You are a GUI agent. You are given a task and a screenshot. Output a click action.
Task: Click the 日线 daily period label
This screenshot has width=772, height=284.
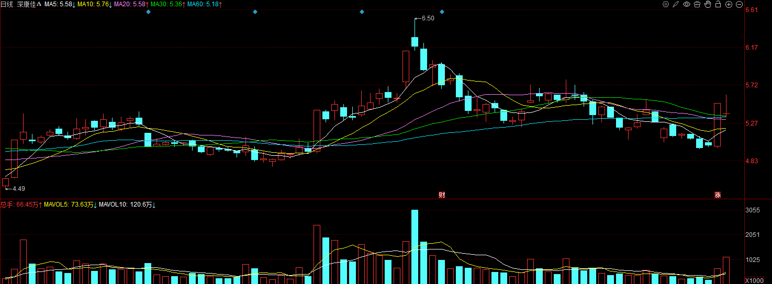[8, 4]
